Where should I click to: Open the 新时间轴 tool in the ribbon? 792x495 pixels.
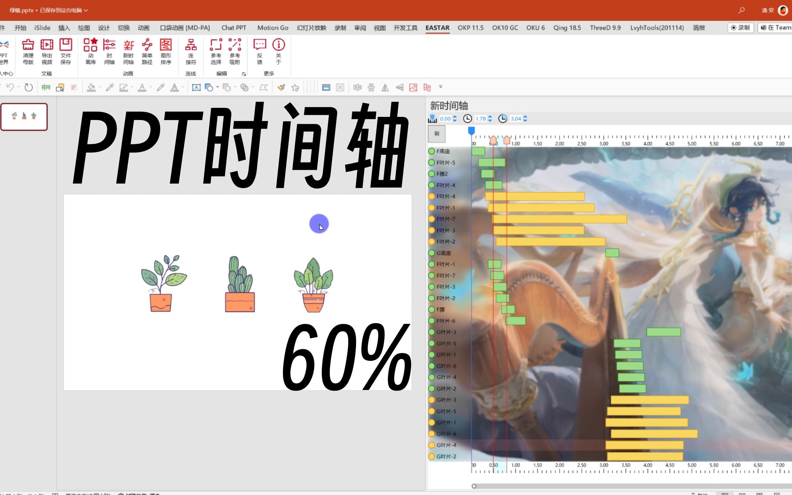point(128,51)
